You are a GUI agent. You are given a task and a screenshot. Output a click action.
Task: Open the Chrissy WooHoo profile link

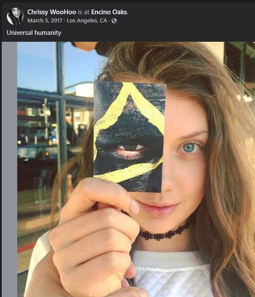[x=52, y=12]
